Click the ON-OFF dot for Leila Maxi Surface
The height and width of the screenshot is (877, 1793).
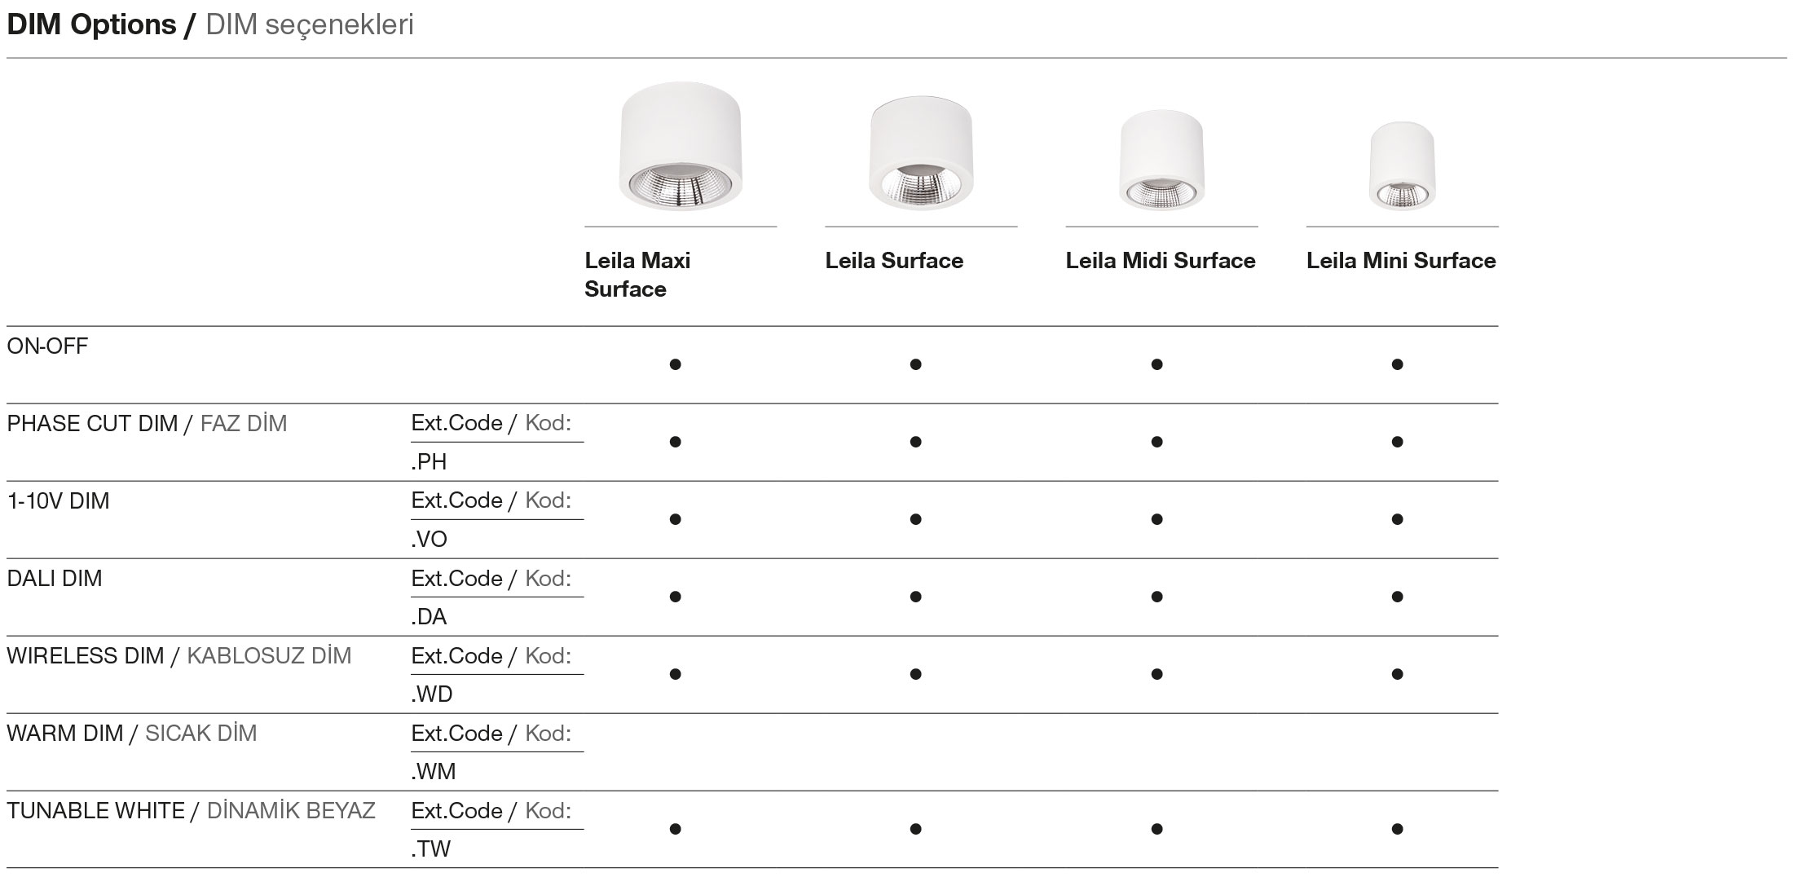tap(675, 364)
